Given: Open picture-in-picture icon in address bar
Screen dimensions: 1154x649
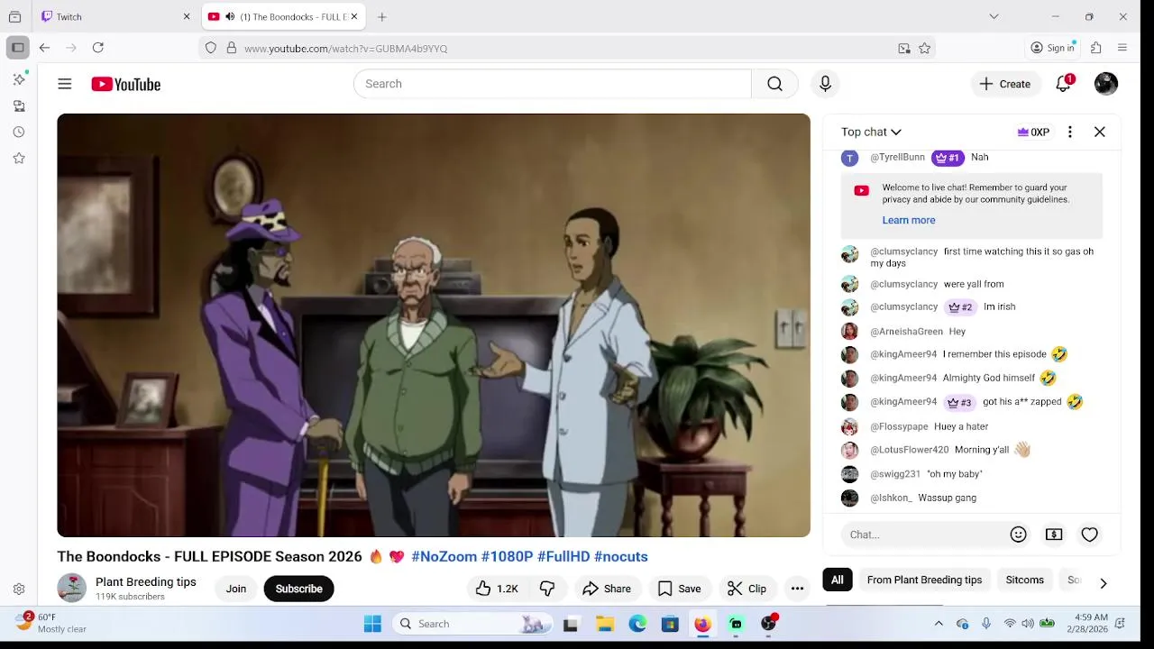Looking at the screenshot, I should point(904,49).
